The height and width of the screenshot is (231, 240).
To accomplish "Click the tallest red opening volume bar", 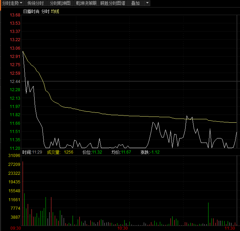I will pos(23,193).
